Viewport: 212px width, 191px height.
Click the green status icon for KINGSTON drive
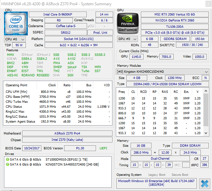pyautogui.click(x=7, y=164)
